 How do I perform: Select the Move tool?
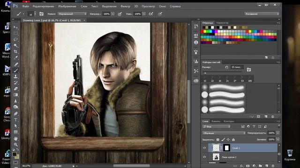click(15, 27)
